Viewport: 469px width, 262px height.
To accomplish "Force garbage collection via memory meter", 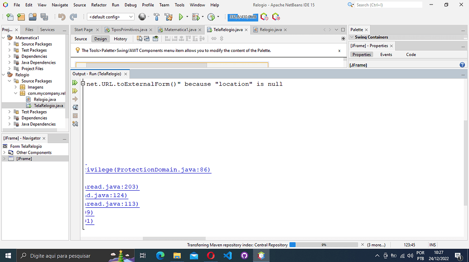I will (x=242, y=17).
